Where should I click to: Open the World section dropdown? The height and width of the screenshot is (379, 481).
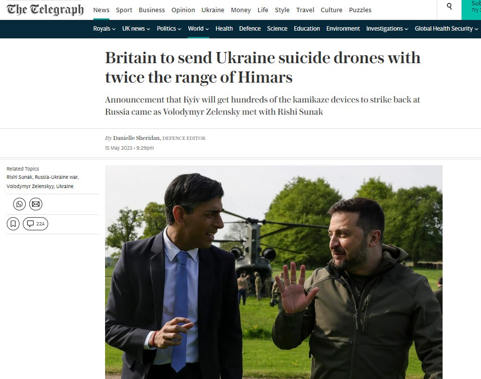tap(198, 29)
